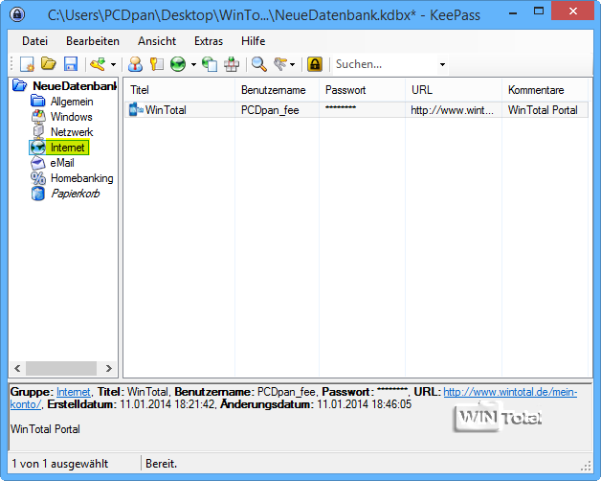This screenshot has width=601, height=481.
Task: Select the eMail group
Action: pyautogui.click(x=62, y=163)
